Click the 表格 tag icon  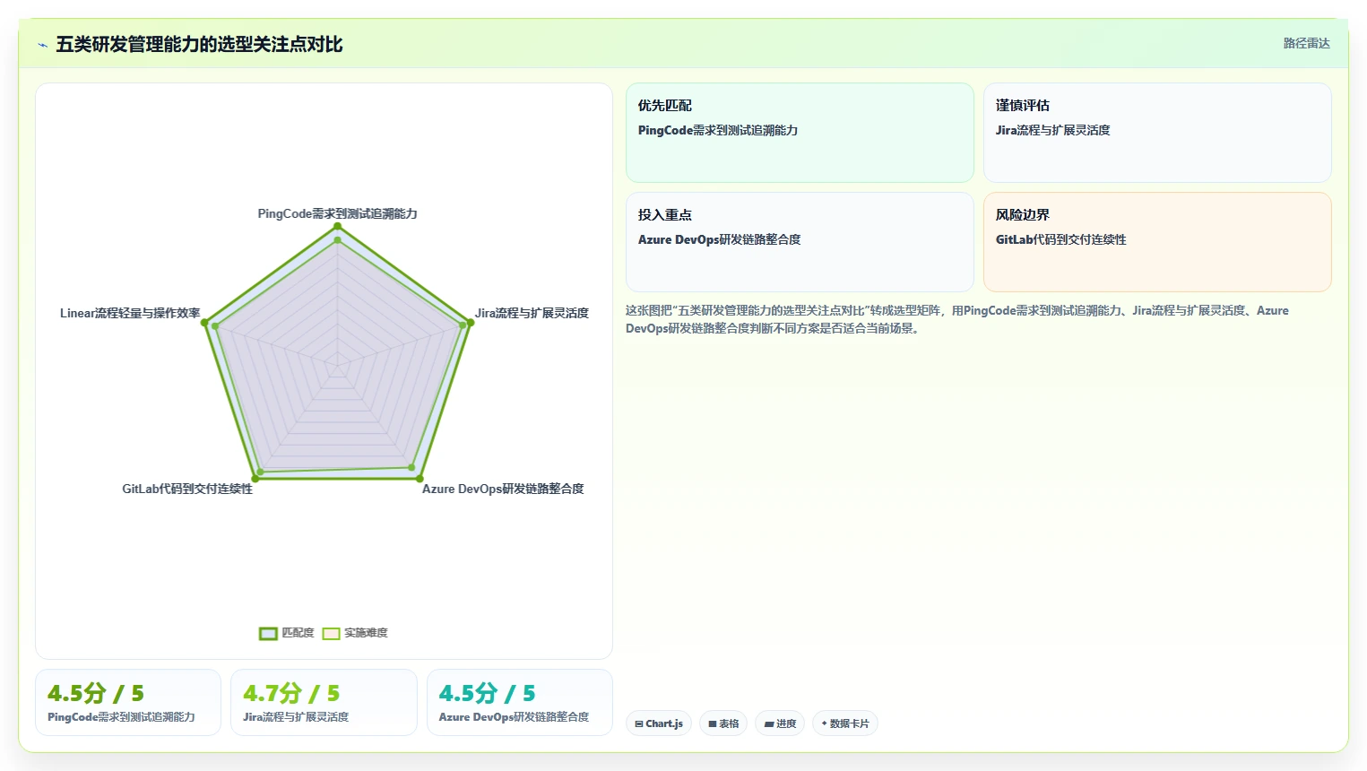click(713, 723)
